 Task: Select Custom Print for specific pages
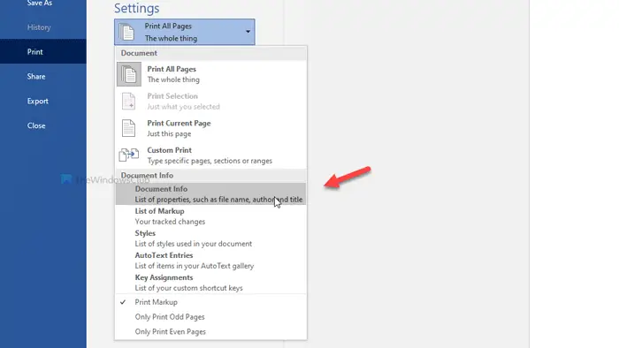[x=210, y=155]
